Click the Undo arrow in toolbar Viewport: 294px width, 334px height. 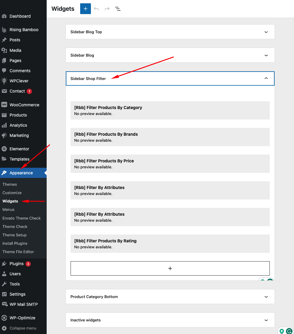pyautogui.click(x=96, y=9)
